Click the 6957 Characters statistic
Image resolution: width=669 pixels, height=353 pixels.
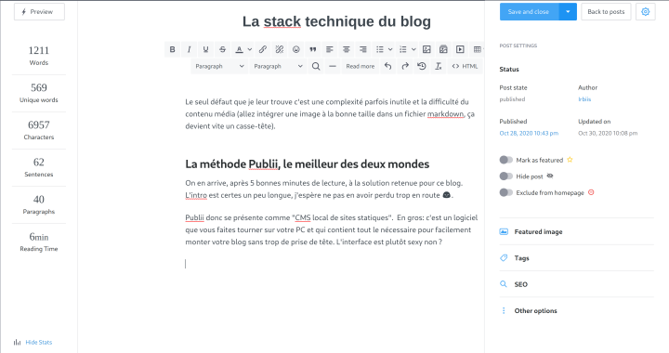click(39, 130)
